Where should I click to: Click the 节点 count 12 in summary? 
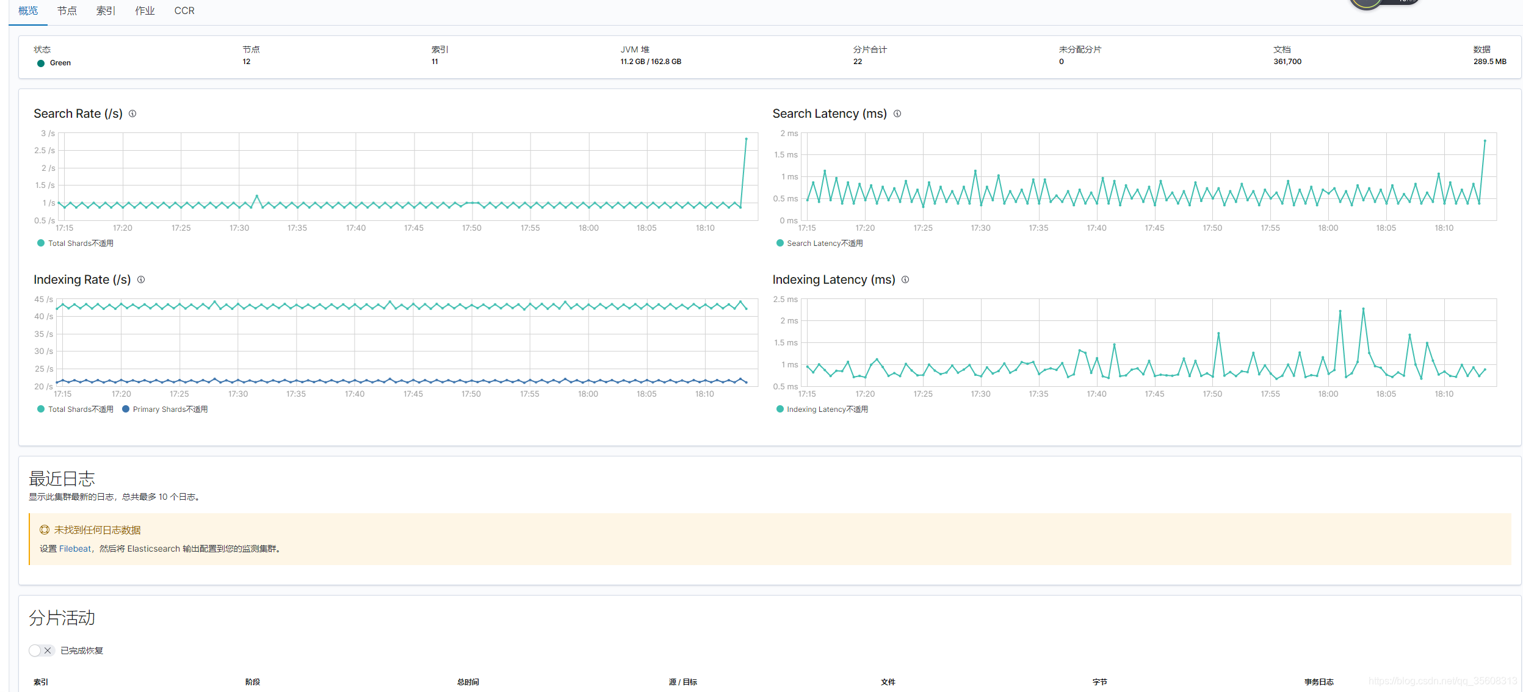tap(247, 62)
